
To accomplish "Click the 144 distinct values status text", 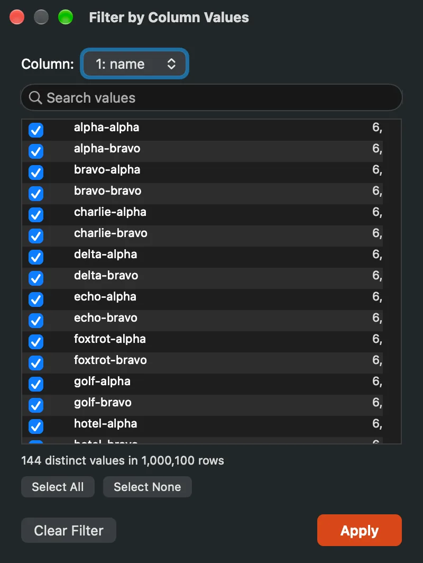I will 123,461.
